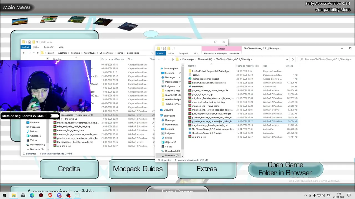
Task: Open Modpack Guides
Action: pos(138,169)
